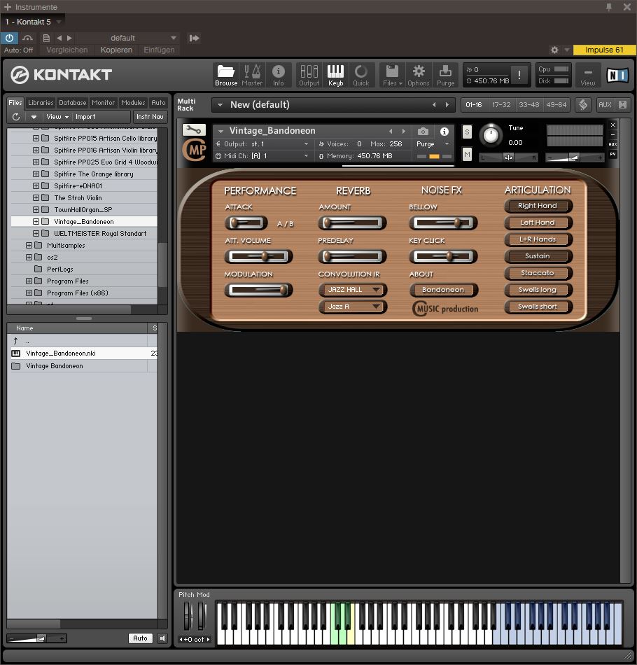Image resolution: width=637 pixels, height=665 pixels.
Task: Click the rack resize diamond icon
Action: (x=583, y=105)
